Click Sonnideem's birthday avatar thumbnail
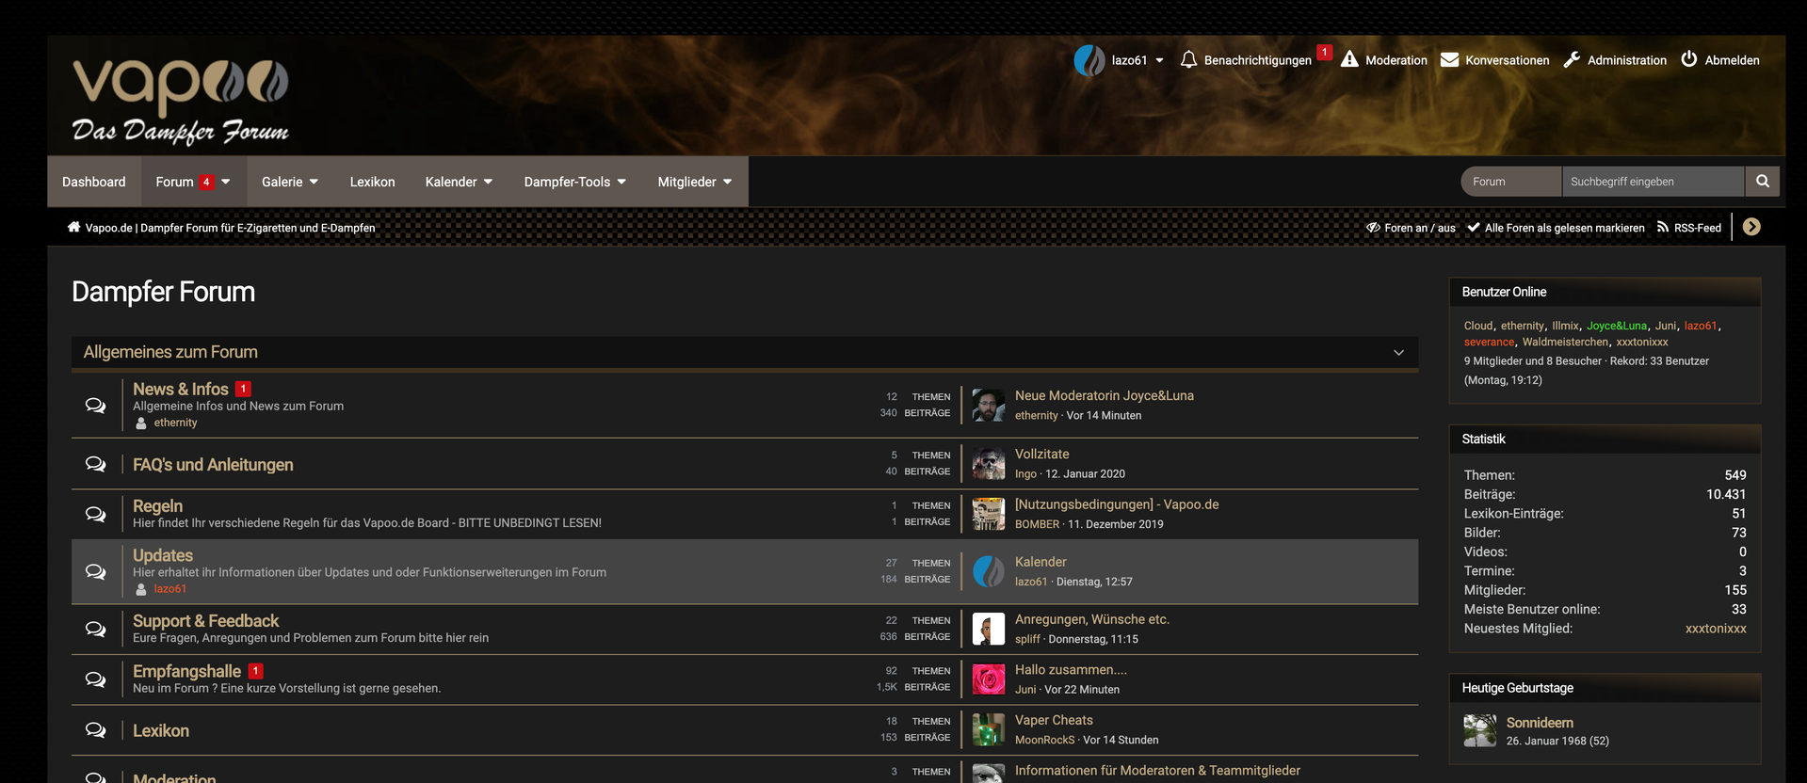The width and height of the screenshot is (1807, 783). 1479,730
